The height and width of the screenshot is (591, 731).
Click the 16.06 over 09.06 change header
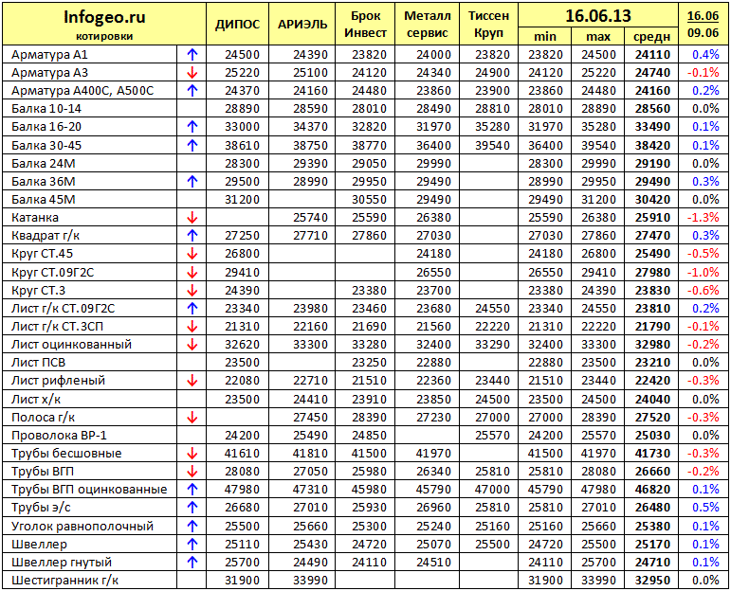click(703, 25)
